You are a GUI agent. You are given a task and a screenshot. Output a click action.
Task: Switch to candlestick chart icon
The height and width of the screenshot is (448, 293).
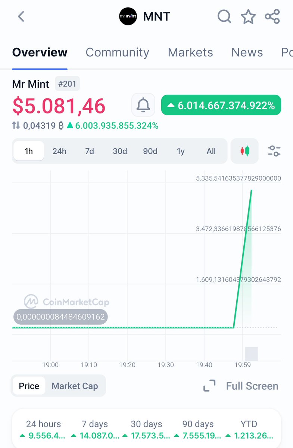tap(244, 151)
